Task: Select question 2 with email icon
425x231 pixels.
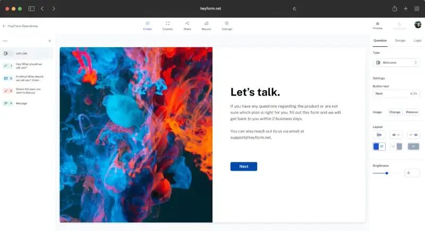Action: click(x=27, y=78)
